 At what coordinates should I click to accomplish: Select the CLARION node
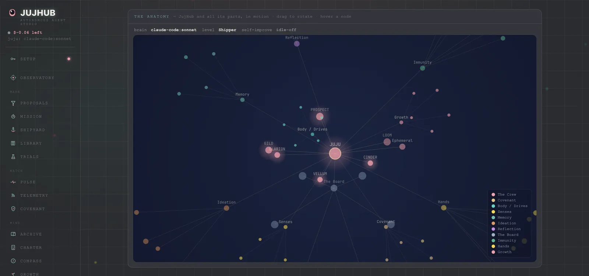[277, 155]
